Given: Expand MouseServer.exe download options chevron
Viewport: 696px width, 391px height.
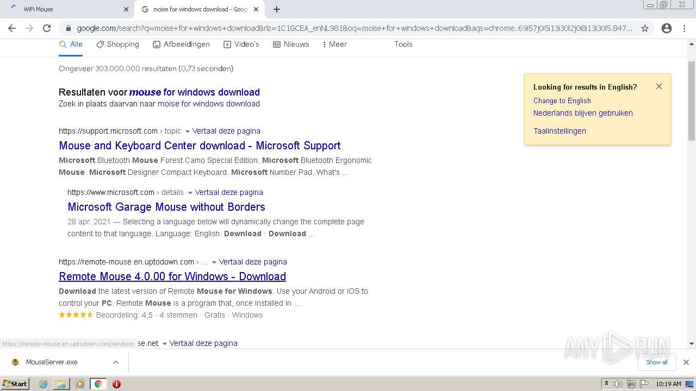Looking at the screenshot, I should click(116, 362).
